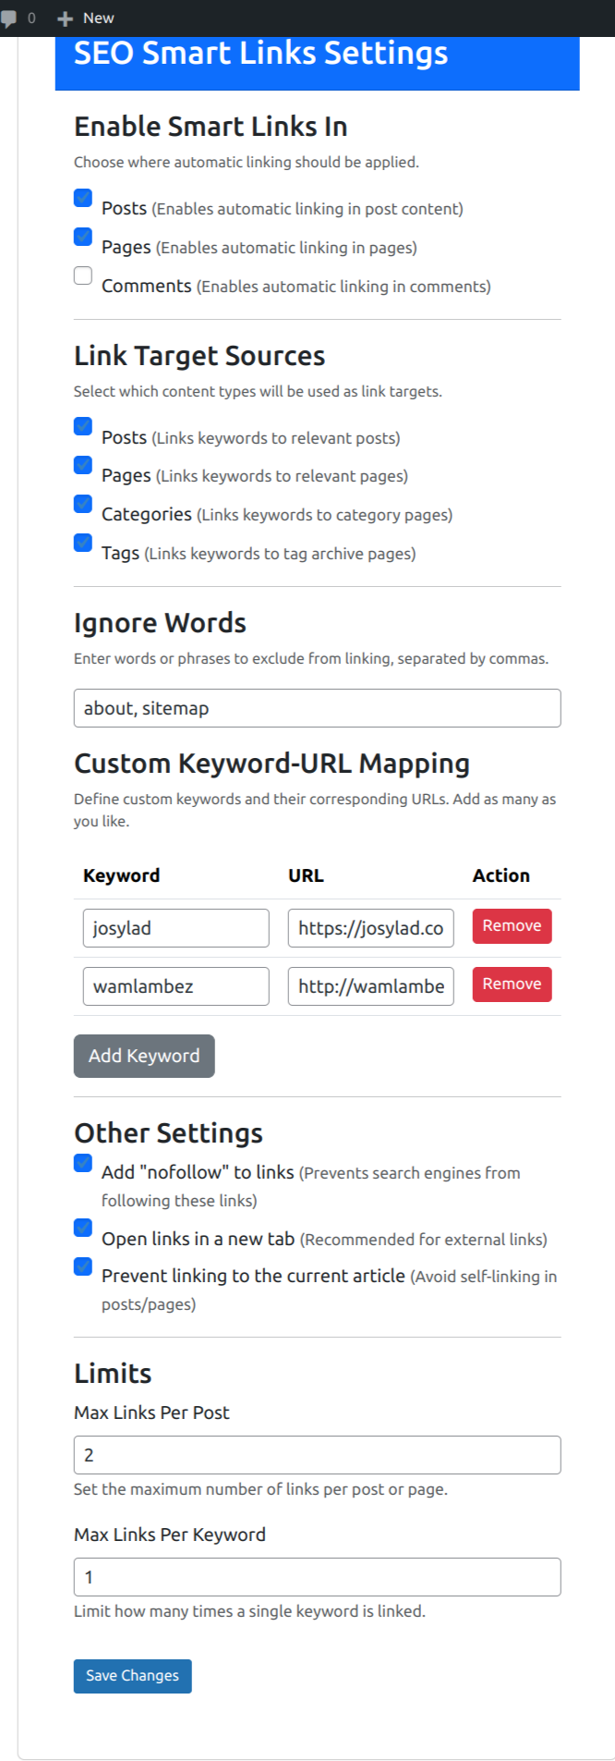Click the wamlambez keyword input field
Image resolution: width=615 pixels, height=1761 pixels.
[x=175, y=986]
